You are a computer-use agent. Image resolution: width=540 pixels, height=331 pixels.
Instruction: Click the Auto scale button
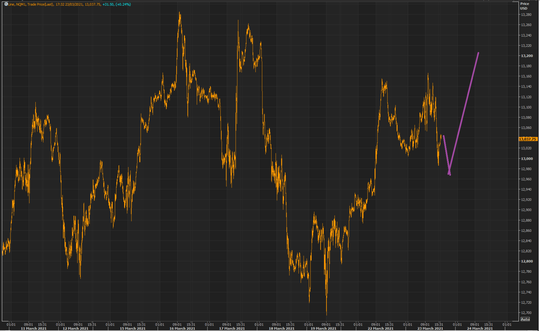pos(525,319)
